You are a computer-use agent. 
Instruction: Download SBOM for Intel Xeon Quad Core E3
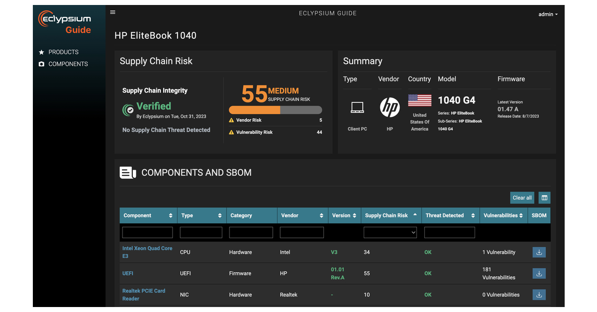pyautogui.click(x=539, y=252)
